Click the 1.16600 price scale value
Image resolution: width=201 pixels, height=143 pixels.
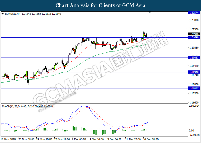coord(194,102)
